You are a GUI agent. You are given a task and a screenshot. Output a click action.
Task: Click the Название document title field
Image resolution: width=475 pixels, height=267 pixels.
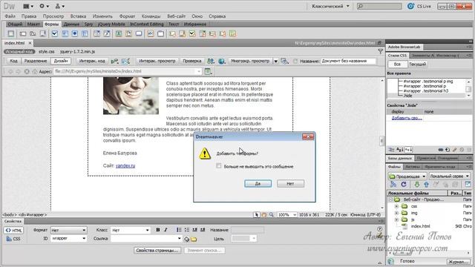[x=348, y=61]
